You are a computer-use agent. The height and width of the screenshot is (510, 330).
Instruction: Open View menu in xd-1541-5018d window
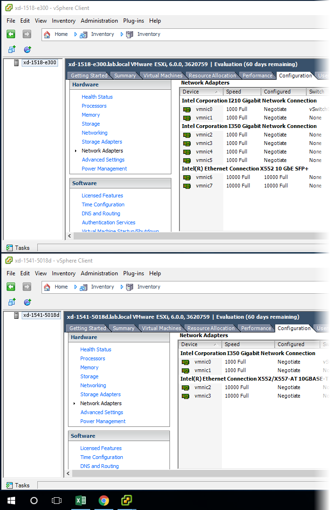click(x=41, y=273)
